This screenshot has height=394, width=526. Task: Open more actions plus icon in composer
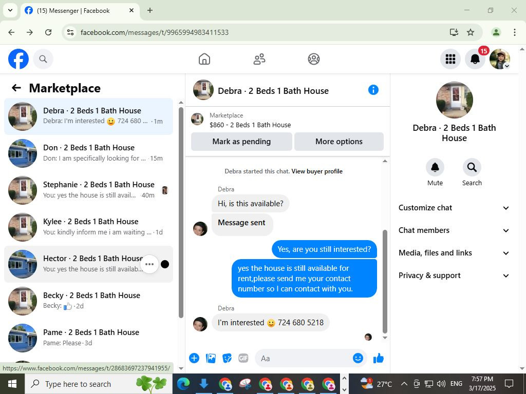[194, 358]
